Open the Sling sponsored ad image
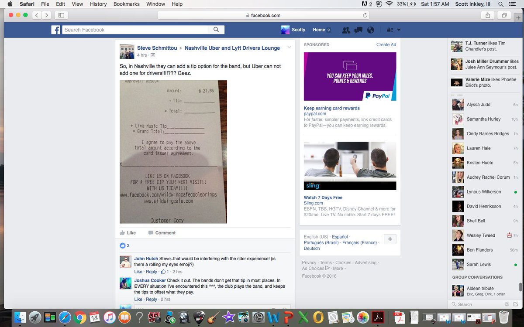The width and height of the screenshot is (524, 327). [x=350, y=166]
